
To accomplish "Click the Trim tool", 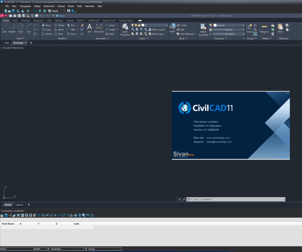I will [x=71, y=25].
